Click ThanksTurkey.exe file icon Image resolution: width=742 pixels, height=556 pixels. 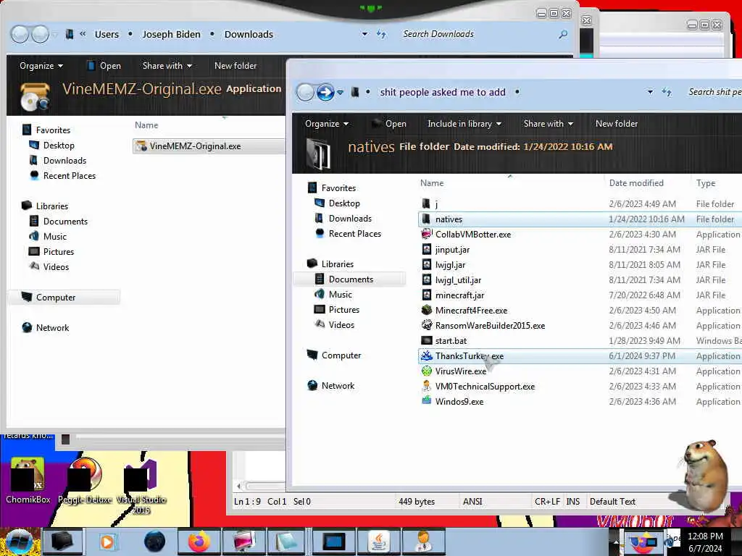pyautogui.click(x=427, y=355)
